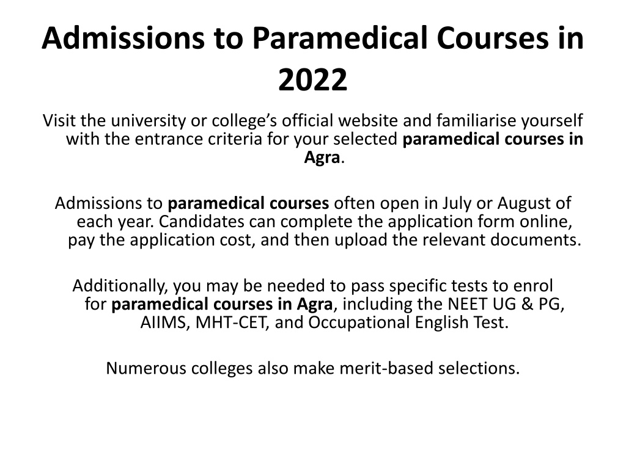Click bold 'paramedical courses in' in first paragraph
The image size is (626, 469).
point(493,139)
